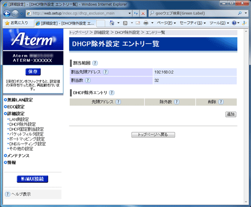This screenshot has width=251, height=207.
Task: Open the ページ(P) dropdown menu
Action: point(166,23)
